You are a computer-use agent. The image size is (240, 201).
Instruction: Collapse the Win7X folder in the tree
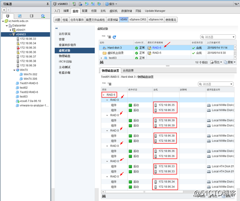pos(14,70)
